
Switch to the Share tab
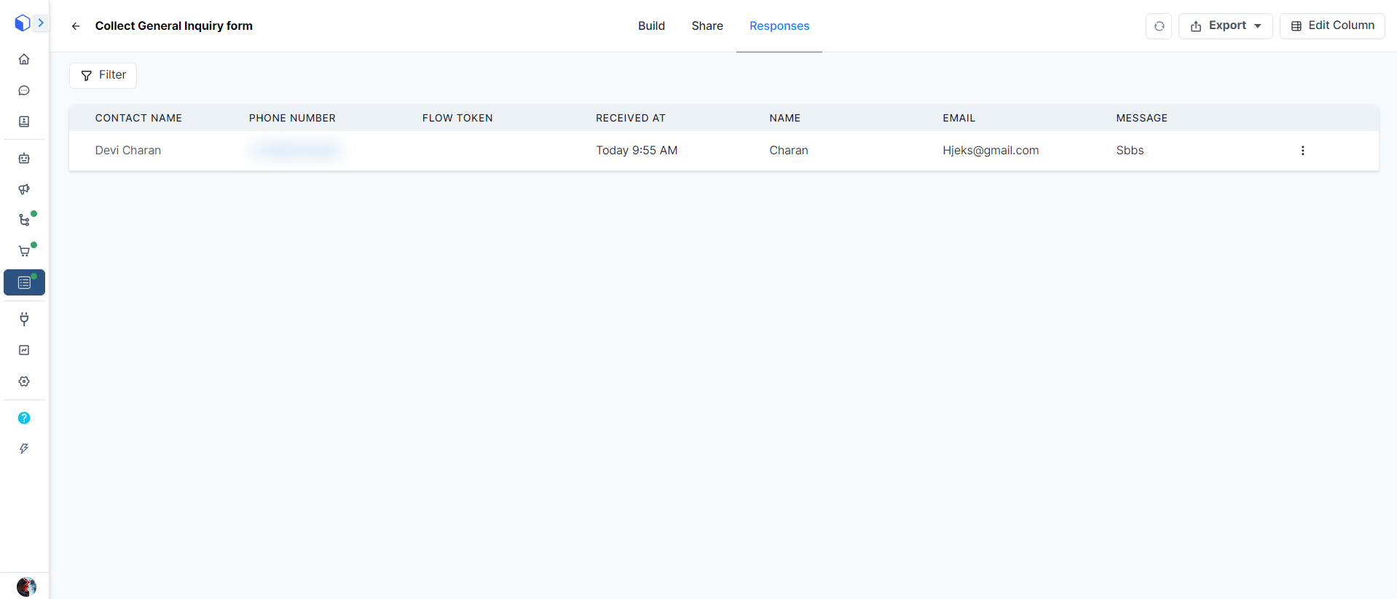tap(707, 26)
